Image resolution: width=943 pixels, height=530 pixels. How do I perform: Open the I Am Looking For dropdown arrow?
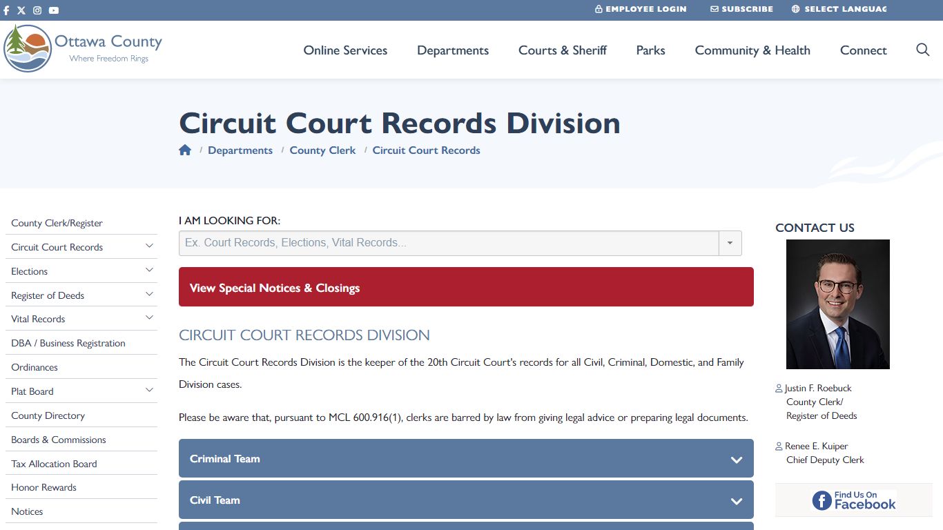click(730, 243)
